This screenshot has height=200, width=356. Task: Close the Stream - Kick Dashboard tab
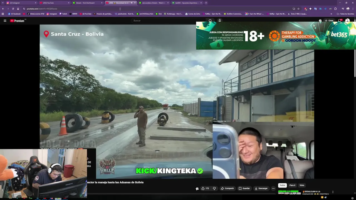pos(102,3)
